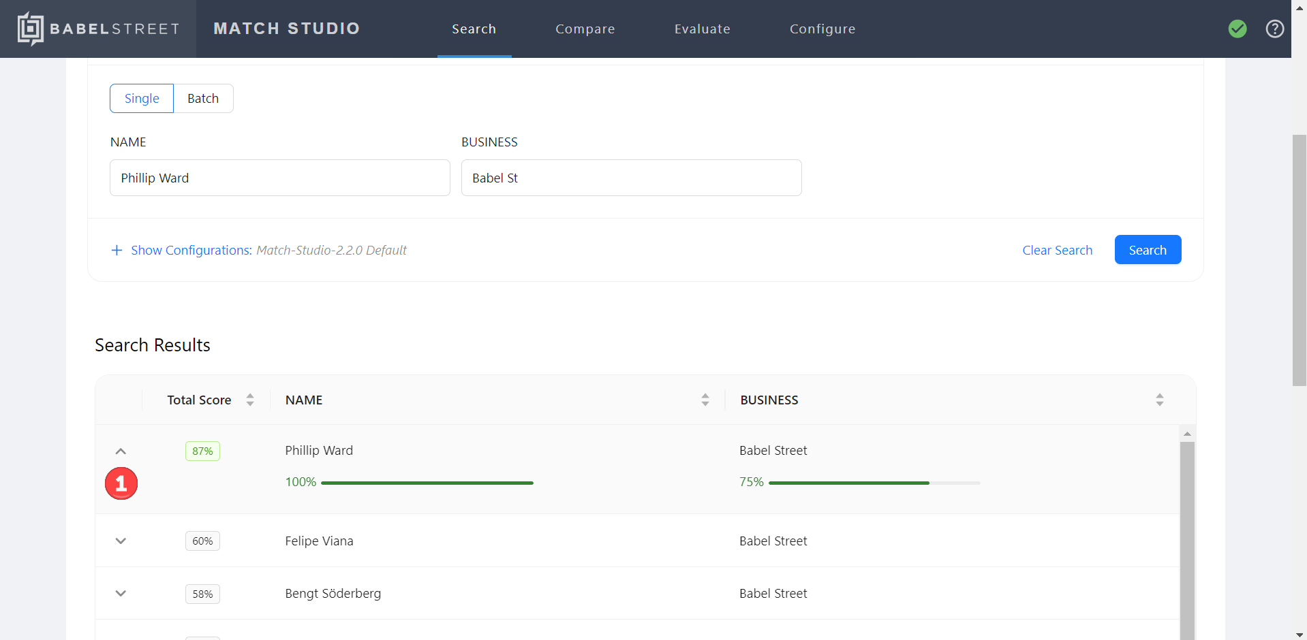This screenshot has height=640, width=1307.
Task: Select the Single search mode
Action: coord(142,98)
